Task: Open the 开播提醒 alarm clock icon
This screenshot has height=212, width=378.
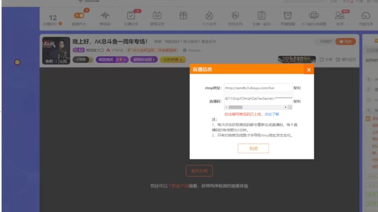Action: point(288,16)
